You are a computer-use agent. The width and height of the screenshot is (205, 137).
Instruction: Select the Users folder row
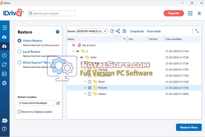(134, 57)
